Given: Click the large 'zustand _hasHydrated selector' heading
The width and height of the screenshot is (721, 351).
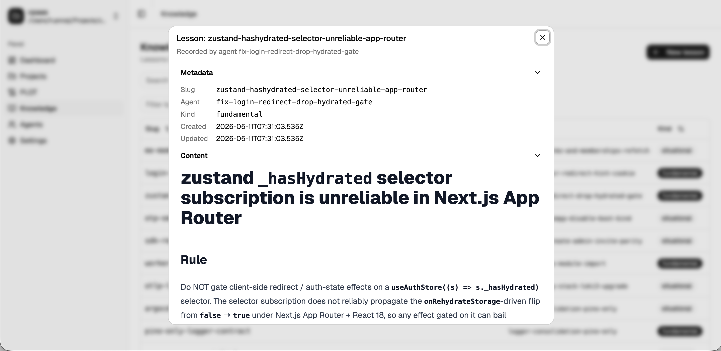Looking at the screenshot, I should [360, 198].
